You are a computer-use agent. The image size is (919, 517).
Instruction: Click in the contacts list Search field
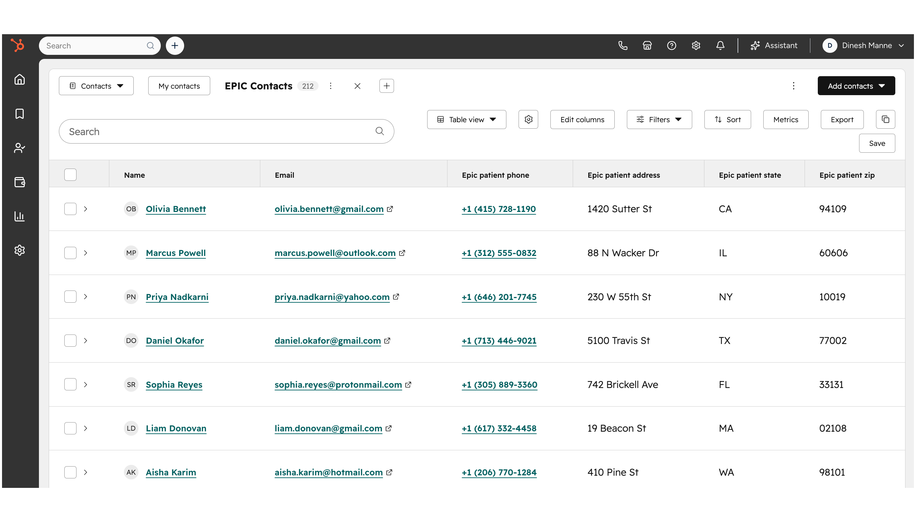point(226,131)
